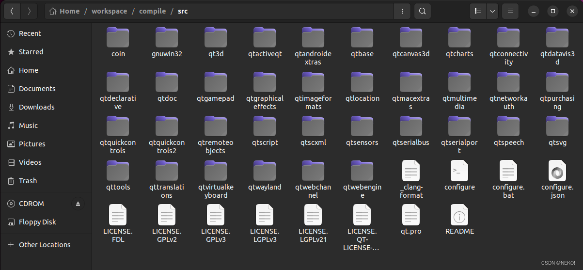Open Pictures in the sidebar
The image size is (583, 270).
pos(46,144)
